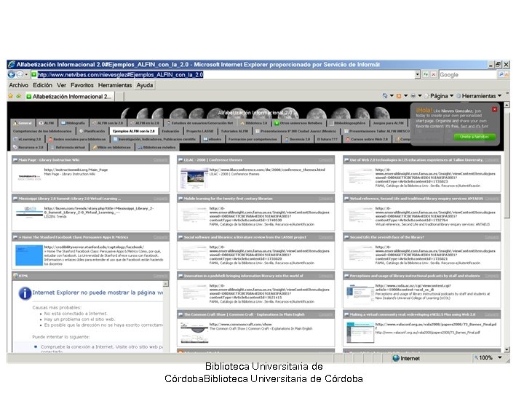524x393 pixels.
Task: Click header icon of LILAC 2008 Conference themes widget
Action: [x=180, y=160]
